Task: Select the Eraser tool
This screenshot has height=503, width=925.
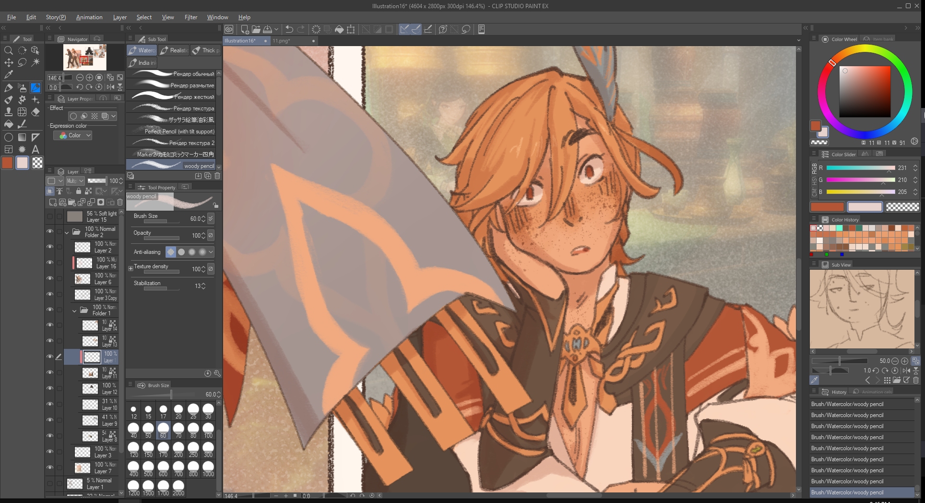Action: pyautogui.click(x=36, y=112)
